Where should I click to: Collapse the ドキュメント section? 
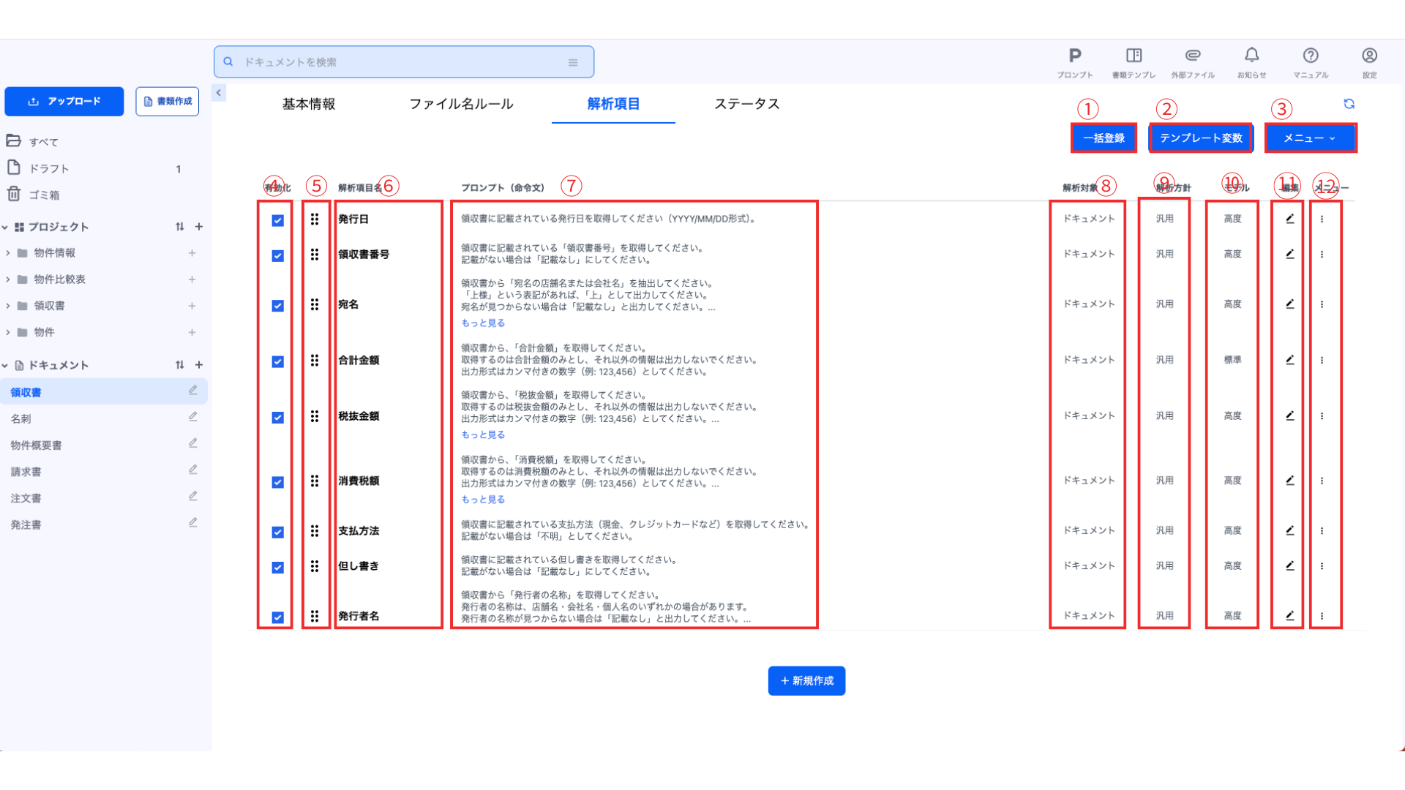[5, 365]
